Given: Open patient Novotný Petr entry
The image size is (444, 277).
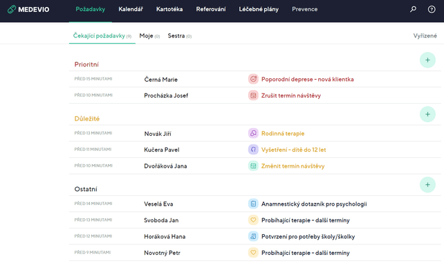Looking at the screenshot, I should tap(162, 253).
